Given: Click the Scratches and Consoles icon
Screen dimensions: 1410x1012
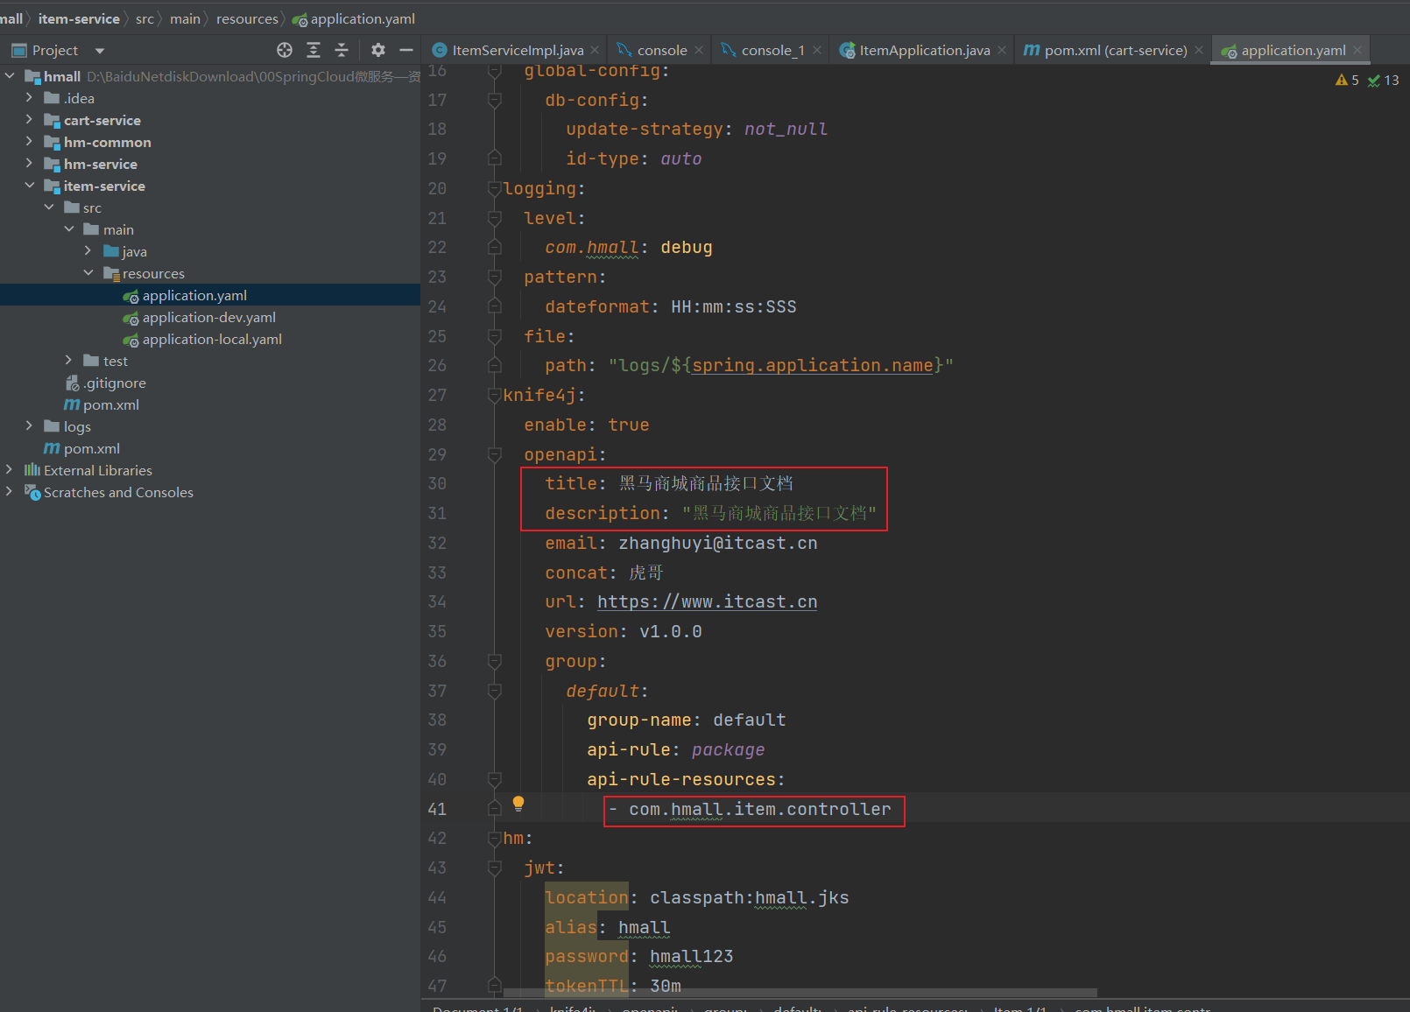Looking at the screenshot, I should [32, 492].
